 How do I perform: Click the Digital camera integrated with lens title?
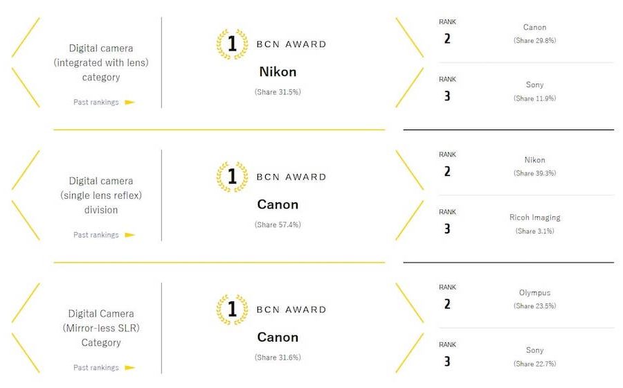[x=101, y=63]
